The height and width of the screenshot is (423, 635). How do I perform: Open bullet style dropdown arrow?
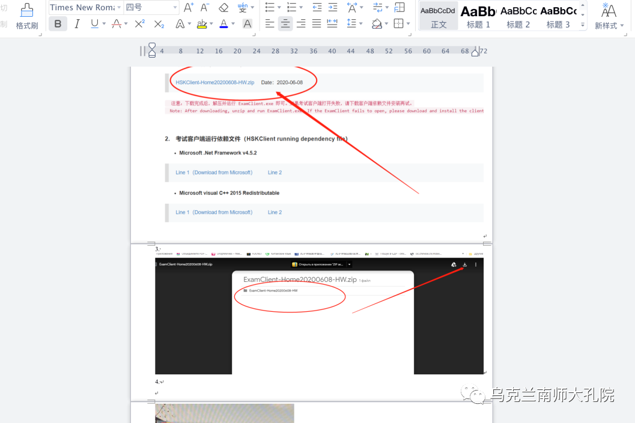279,7
